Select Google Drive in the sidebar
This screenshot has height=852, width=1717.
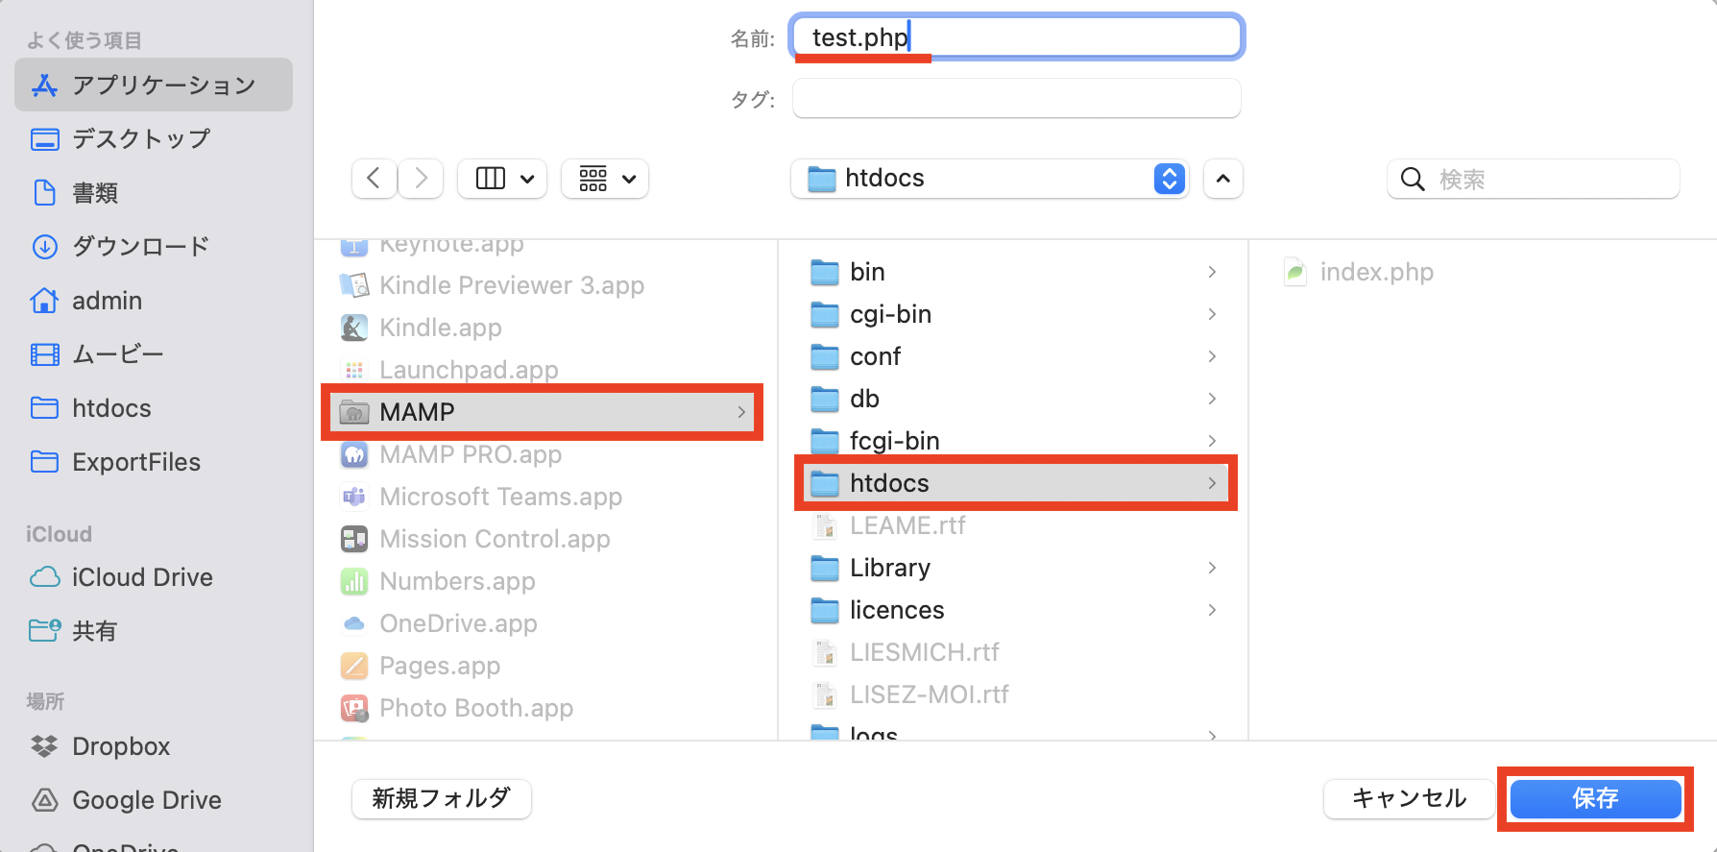pyautogui.click(x=154, y=800)
